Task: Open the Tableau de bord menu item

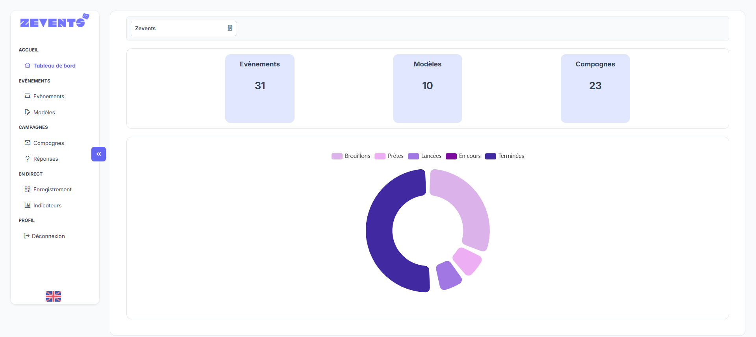Action: click(54, 66)
